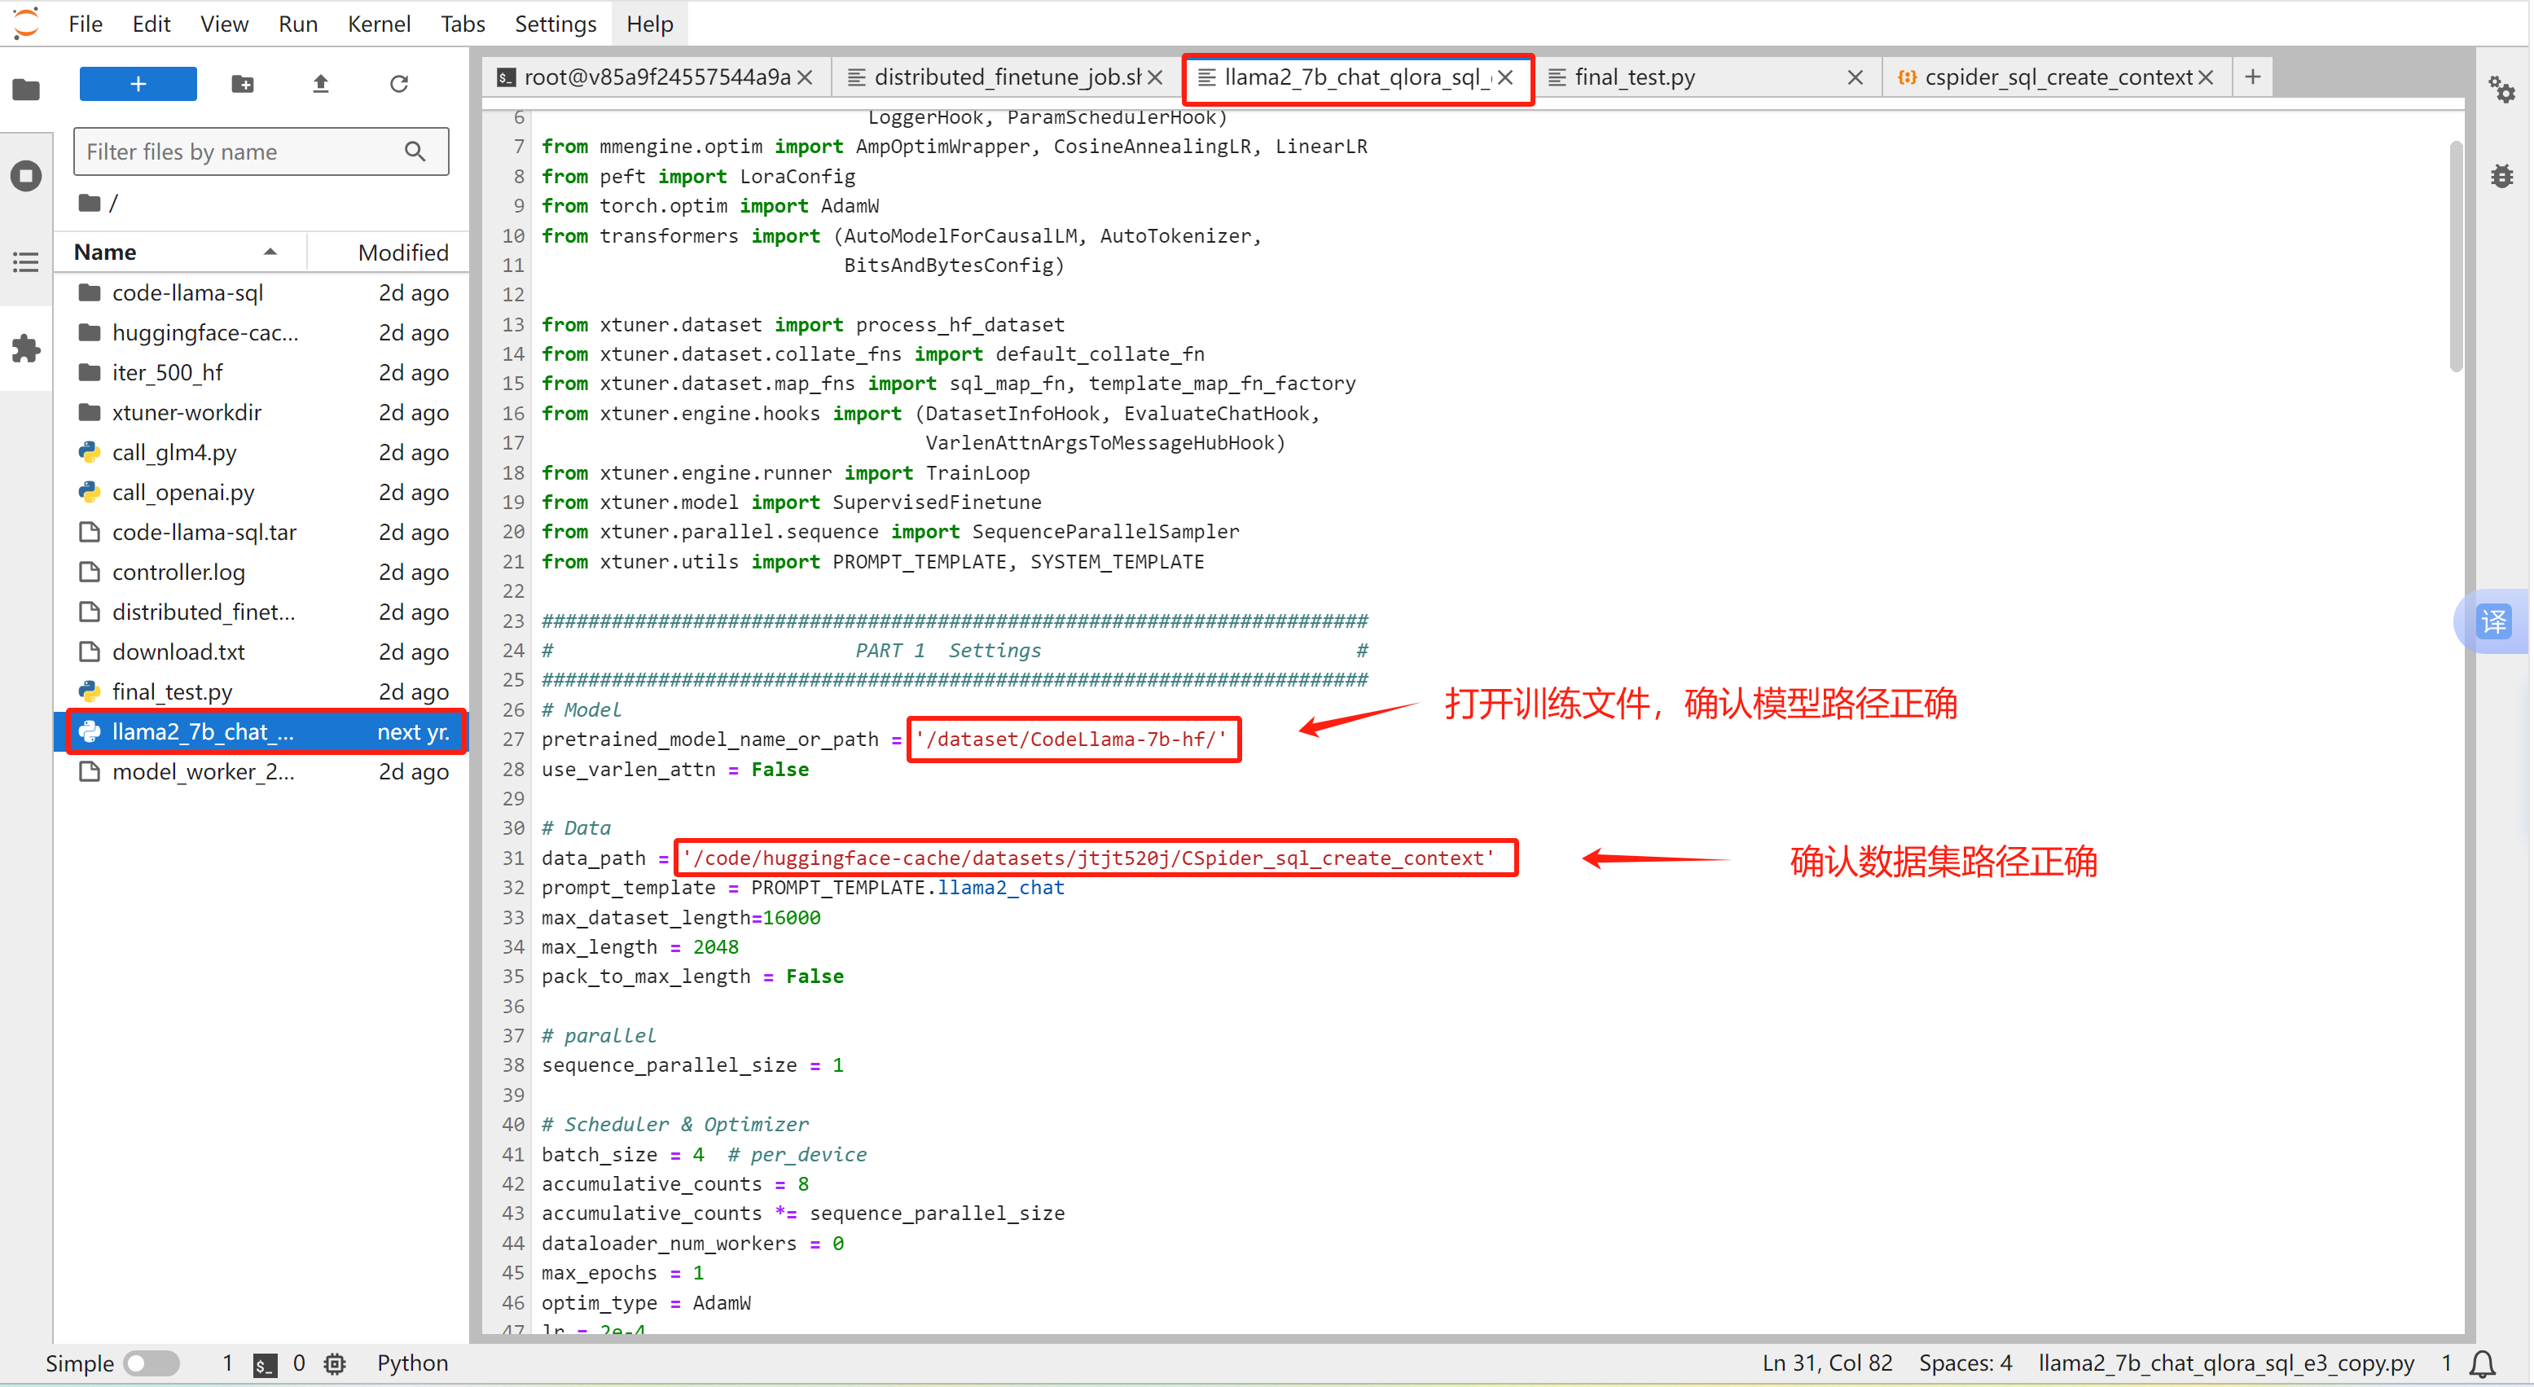Open the xtuner-workdir folder
Screen dimensions: 2534x1387
pyautogui.click(x=261, y=412)
